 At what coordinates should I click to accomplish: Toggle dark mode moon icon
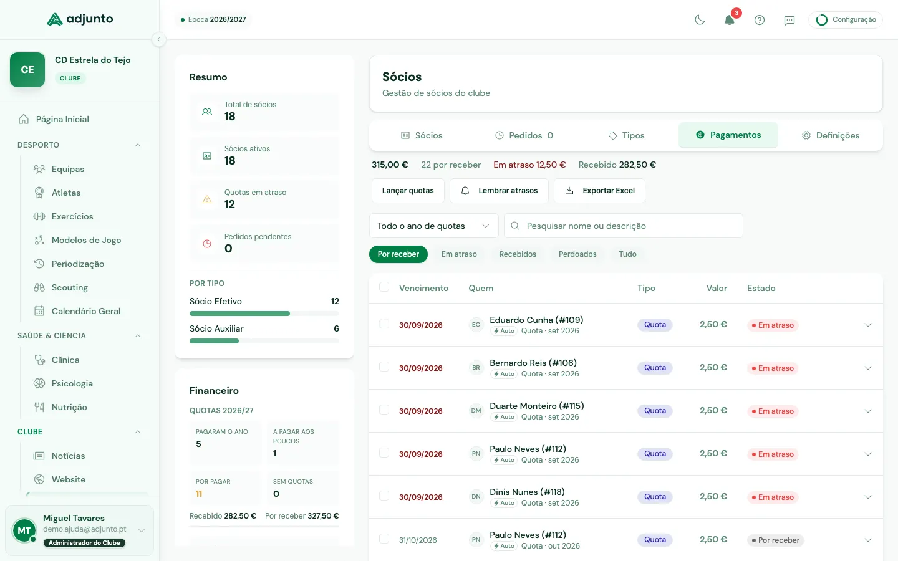pyautogui.click(x=700, y=20)
